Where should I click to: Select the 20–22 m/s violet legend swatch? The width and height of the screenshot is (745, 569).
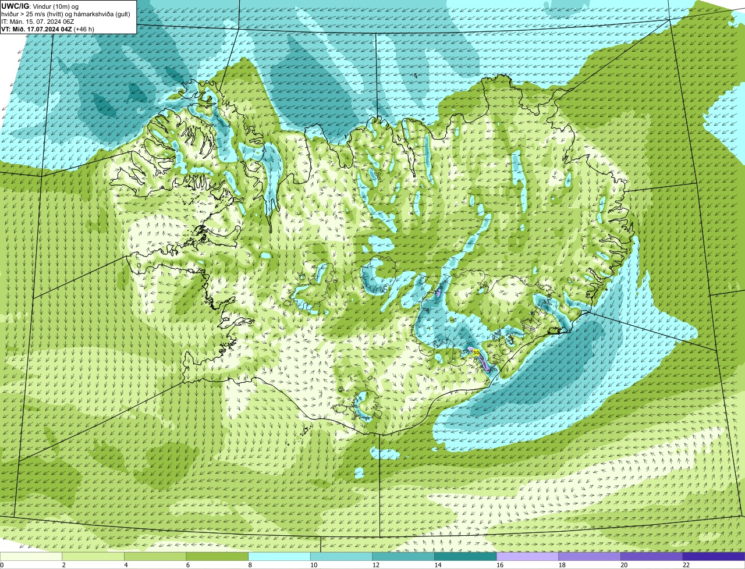point(652,556)
